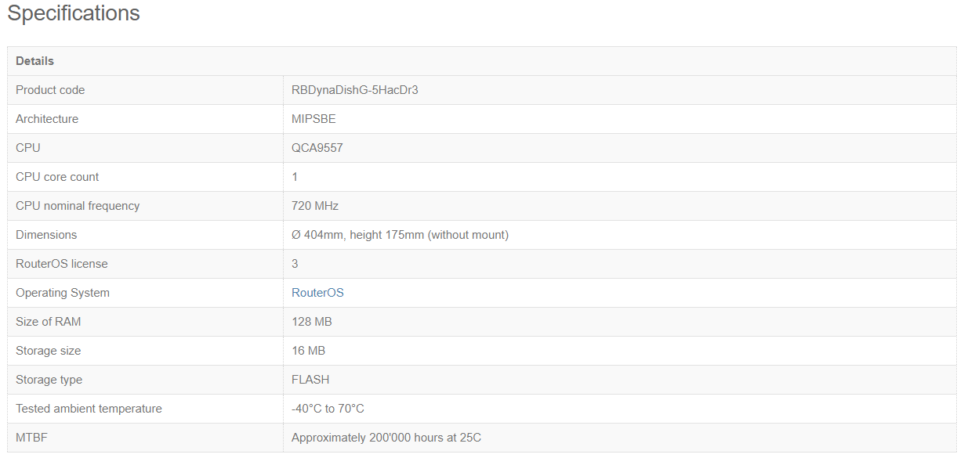Click the CPU core count label
This screenshot has width=964, height=458.
coord(57,177)
